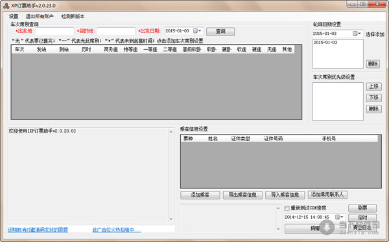
Task: Open the polling date calendar picker
Action: (357, 34)
